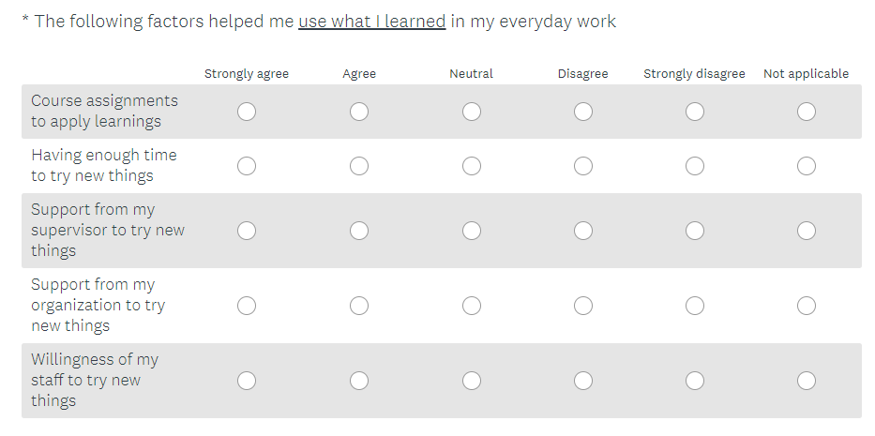
Task: Choose Neutral for supervisor support row
Action: coord(472,231)
